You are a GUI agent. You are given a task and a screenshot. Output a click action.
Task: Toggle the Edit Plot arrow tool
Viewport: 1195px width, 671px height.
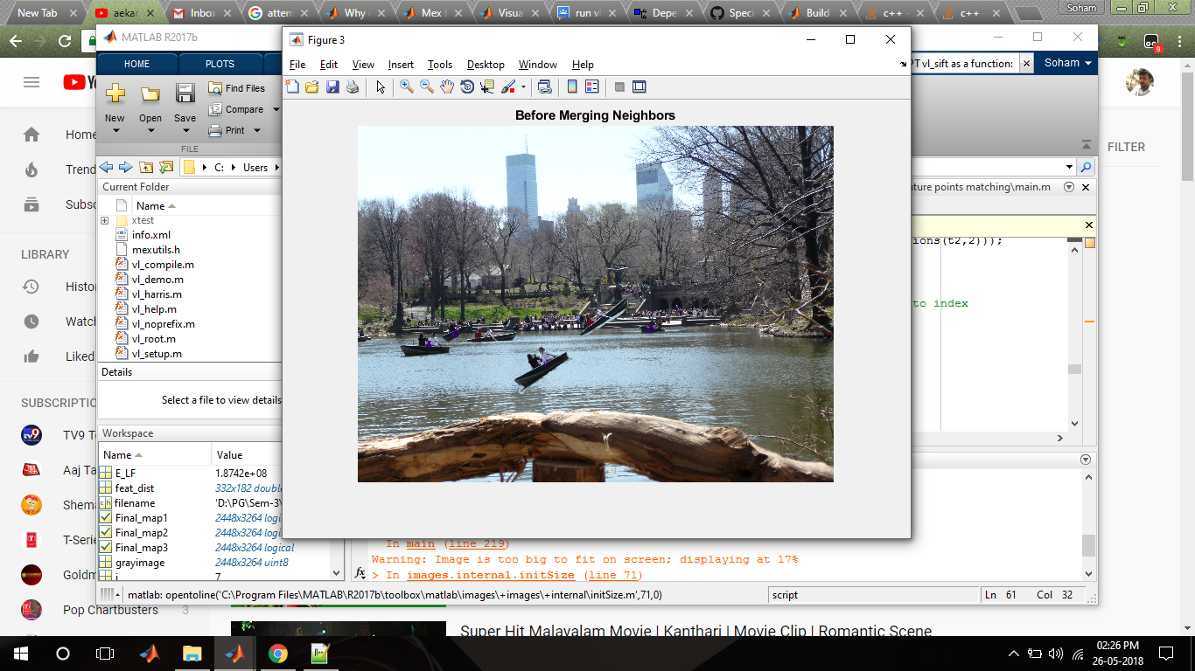point(379,86)
